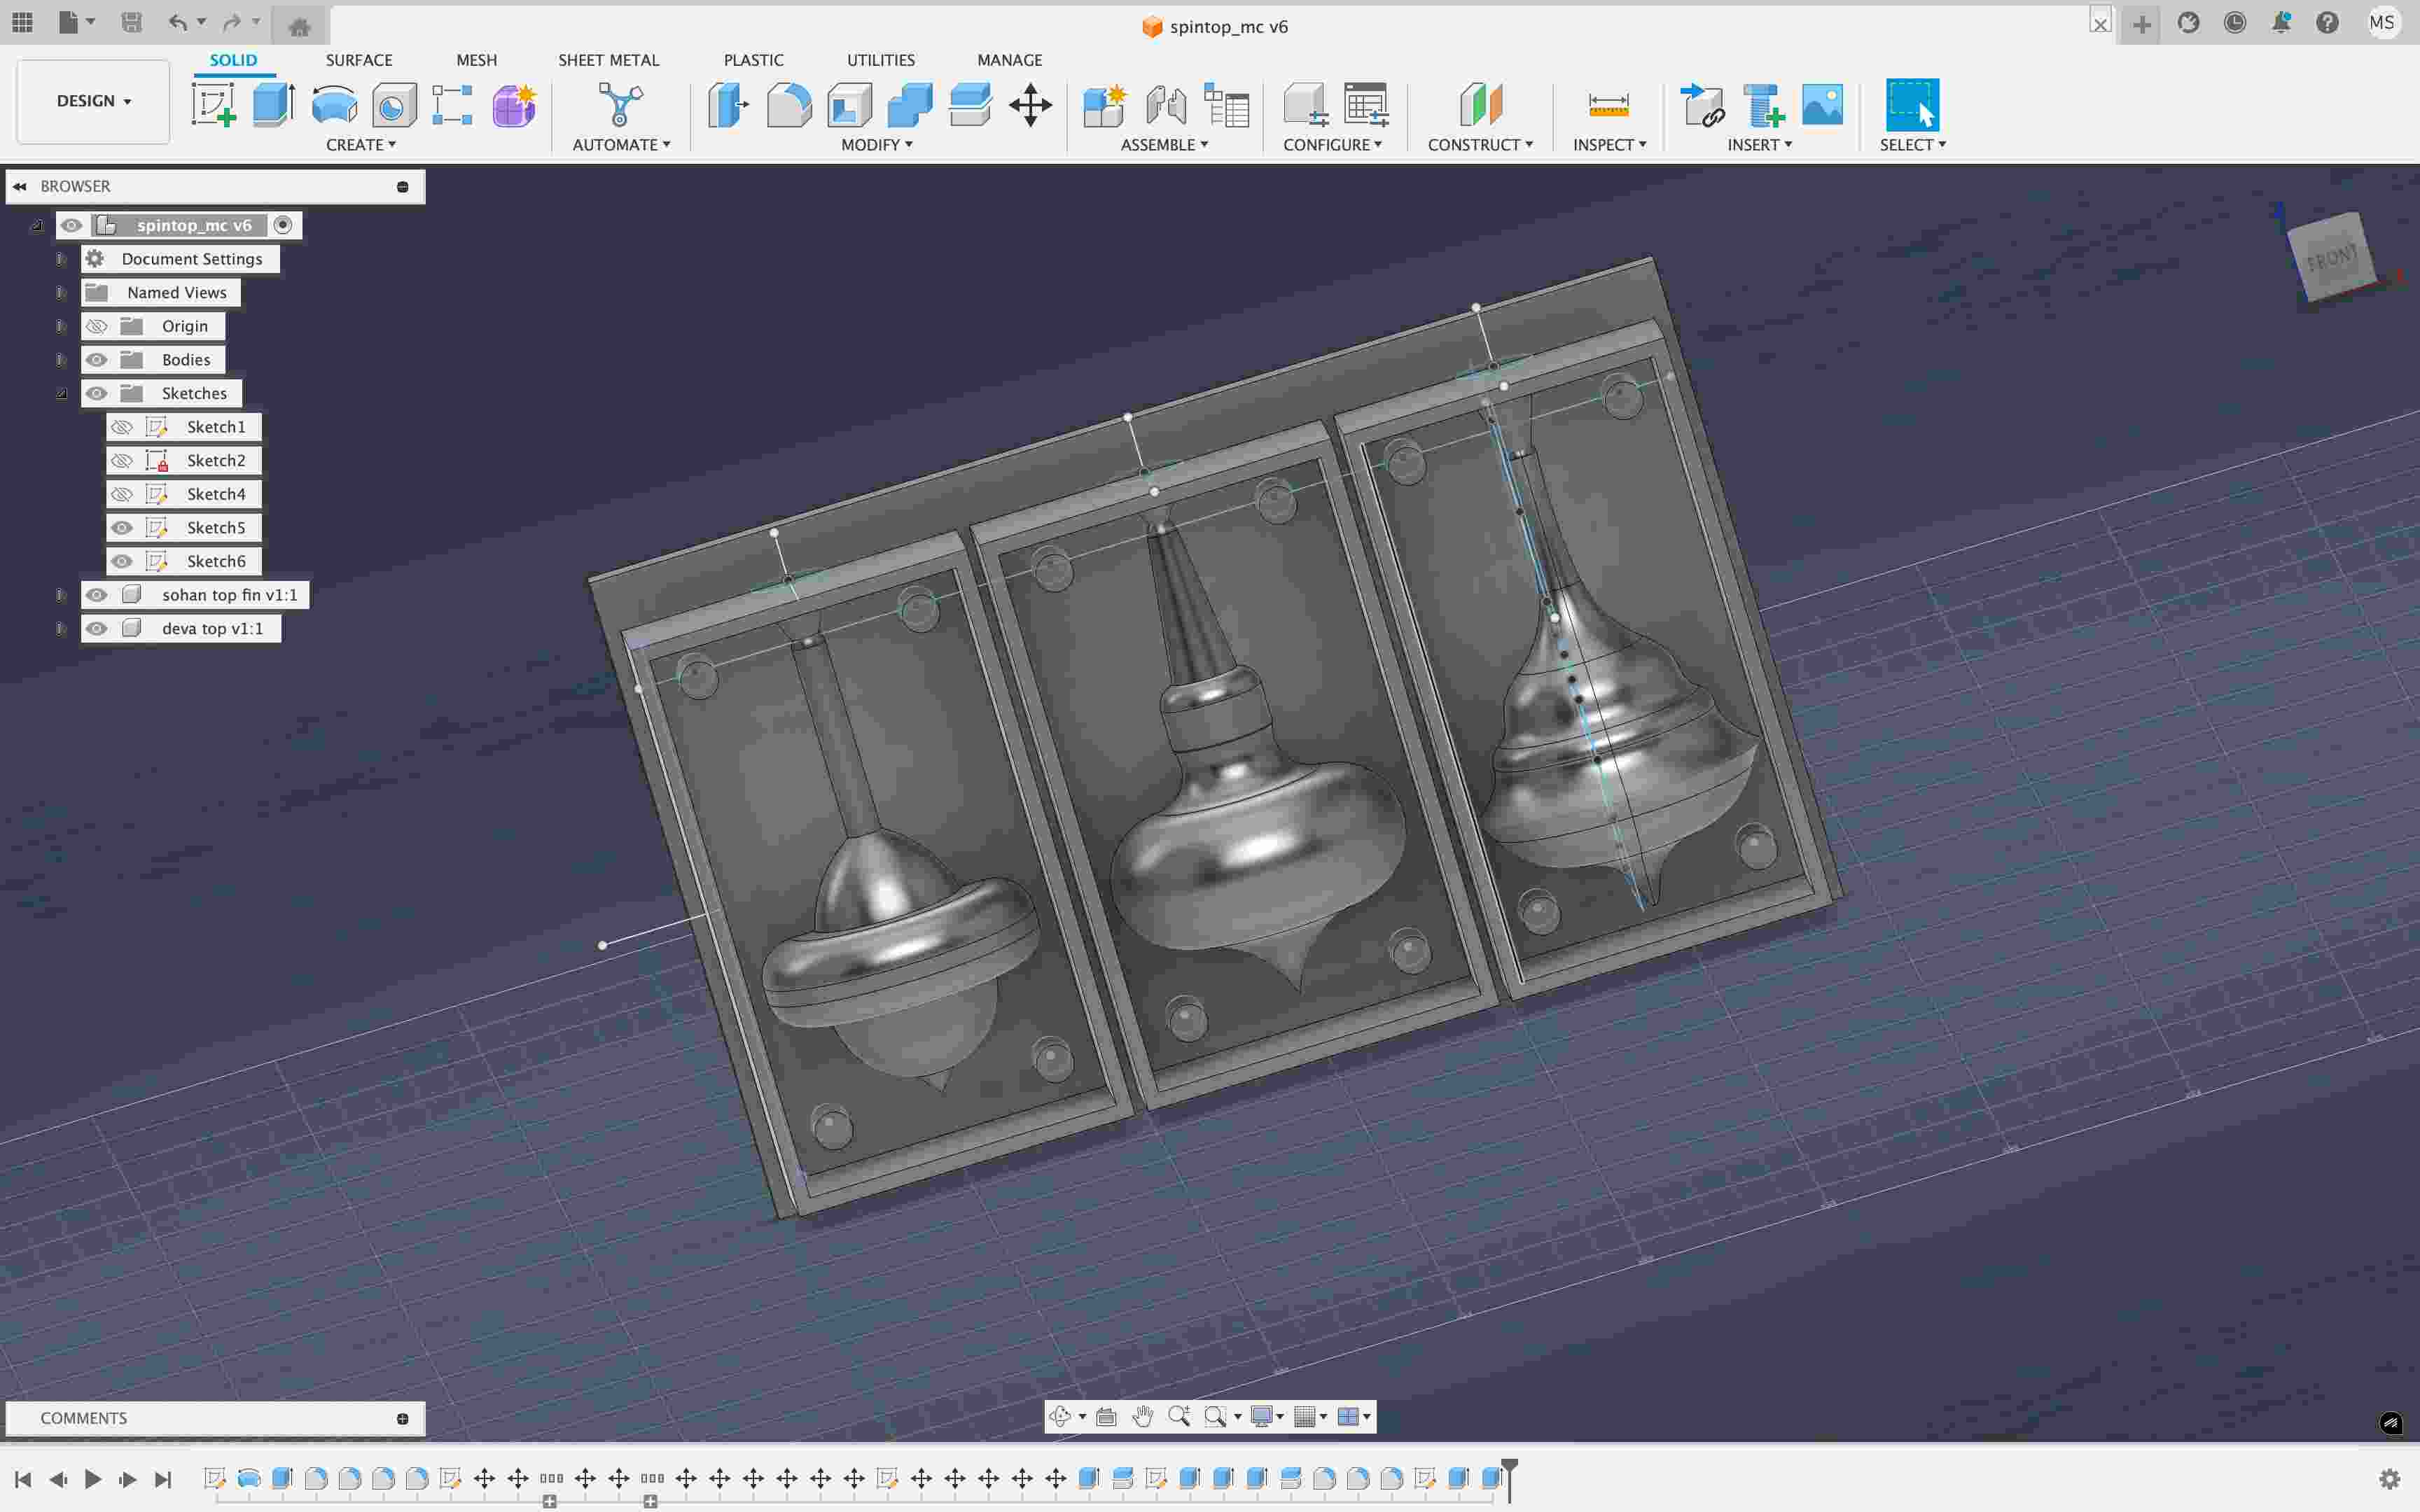Viewport: 2420px width, 1512px height.
Task: Select the Offset Face tool
Action: tap(970, 105)
